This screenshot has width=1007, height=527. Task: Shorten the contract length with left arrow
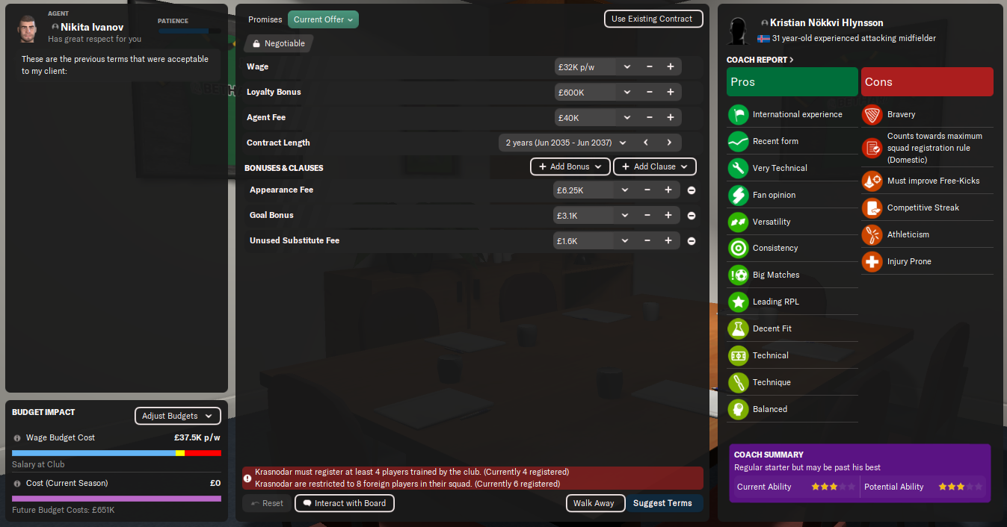[646, 143]
